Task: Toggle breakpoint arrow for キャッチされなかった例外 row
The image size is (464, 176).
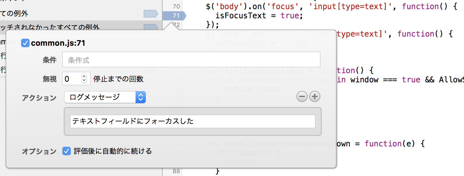Action: pos(151,27)
